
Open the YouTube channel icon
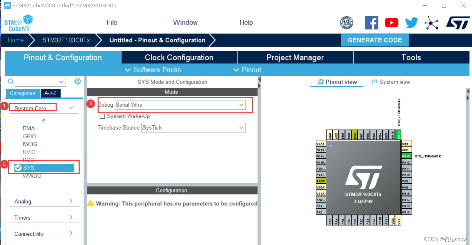click(391, 23)
